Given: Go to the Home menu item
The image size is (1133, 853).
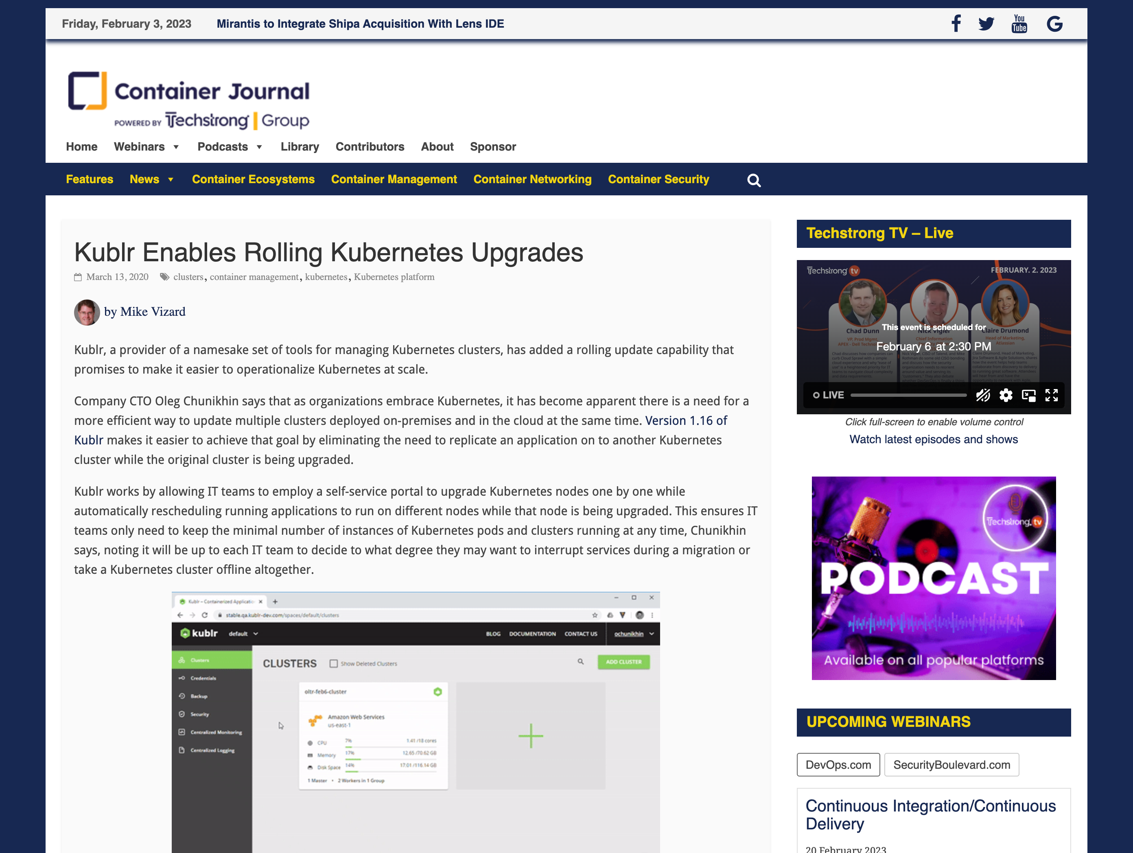Looking at the screenshot, I should tap(81, 147).
